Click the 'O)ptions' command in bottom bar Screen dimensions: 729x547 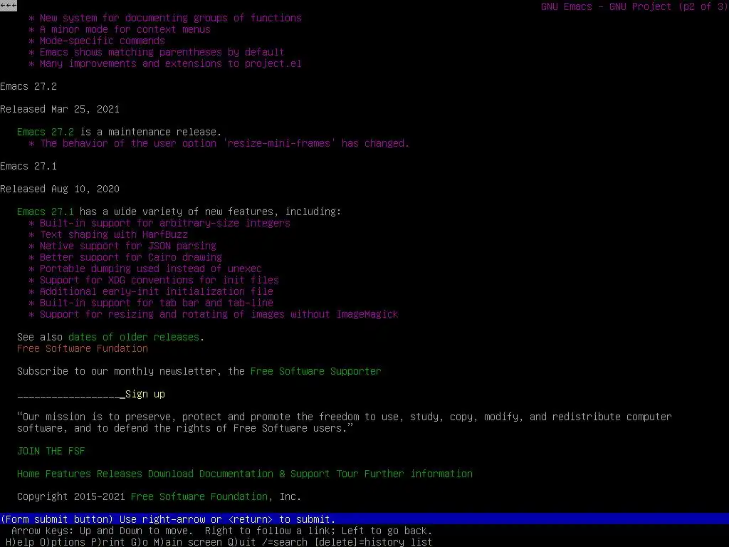point(63,542)
